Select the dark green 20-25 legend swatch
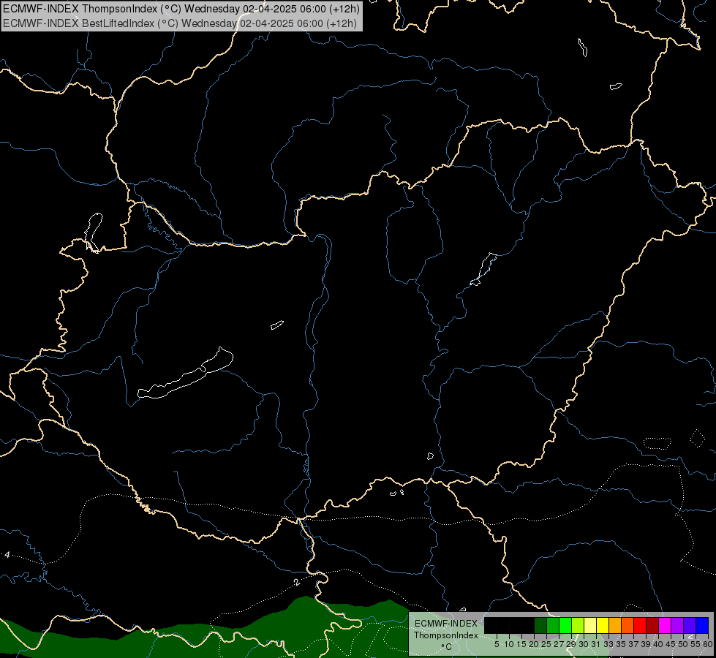Image resolution: width=716 pixels, height=658 pixels. coord(540,625)
